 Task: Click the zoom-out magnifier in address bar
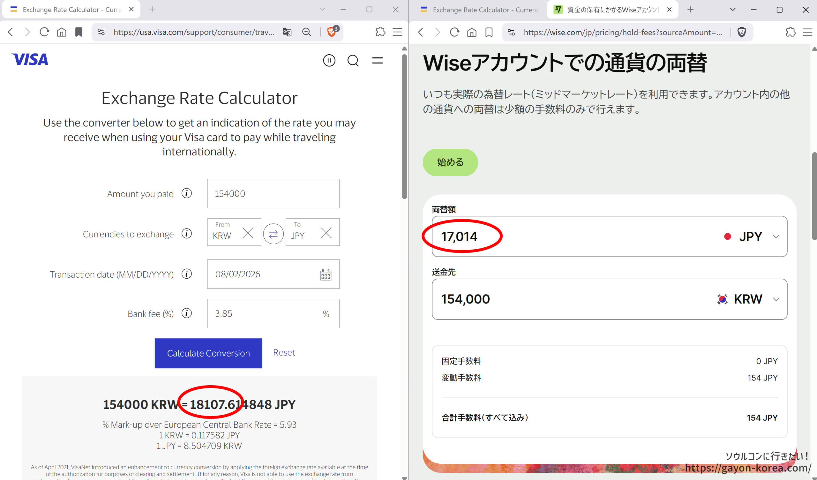click(x=306, y=32)
